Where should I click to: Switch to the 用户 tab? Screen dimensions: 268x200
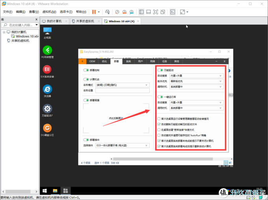click(x=140, y=61)
